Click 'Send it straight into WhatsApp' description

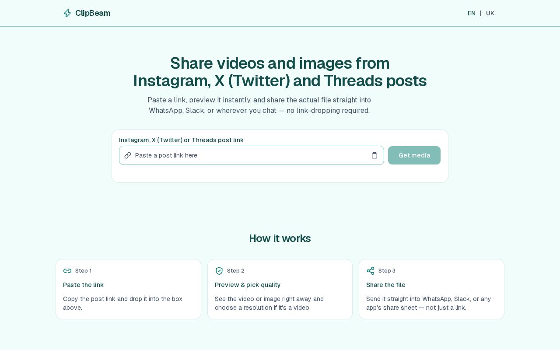pos(429,303)
